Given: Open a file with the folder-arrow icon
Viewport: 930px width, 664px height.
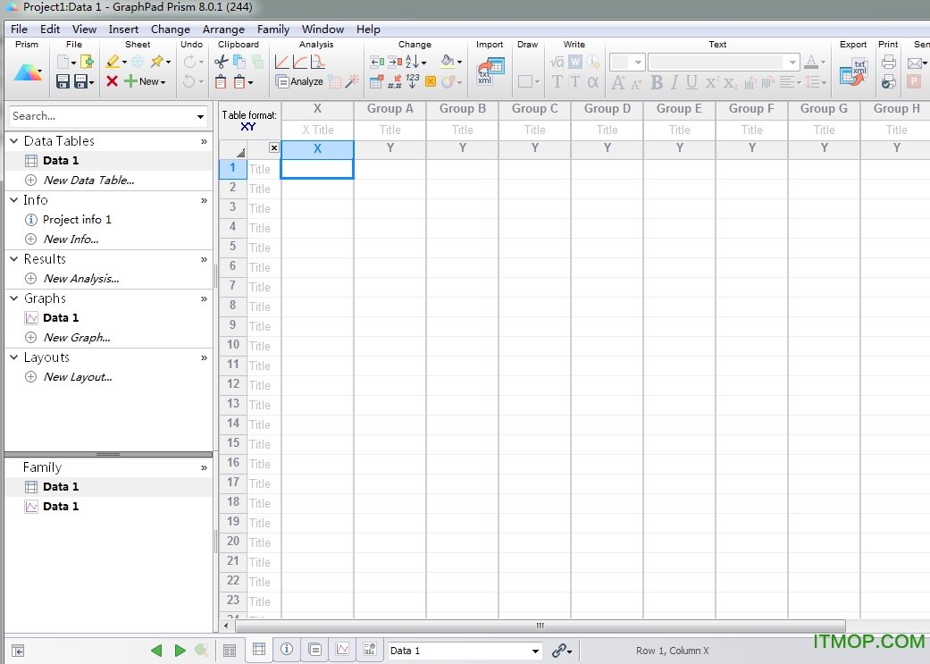Looking at the screenshot, I should coord(88,62).
